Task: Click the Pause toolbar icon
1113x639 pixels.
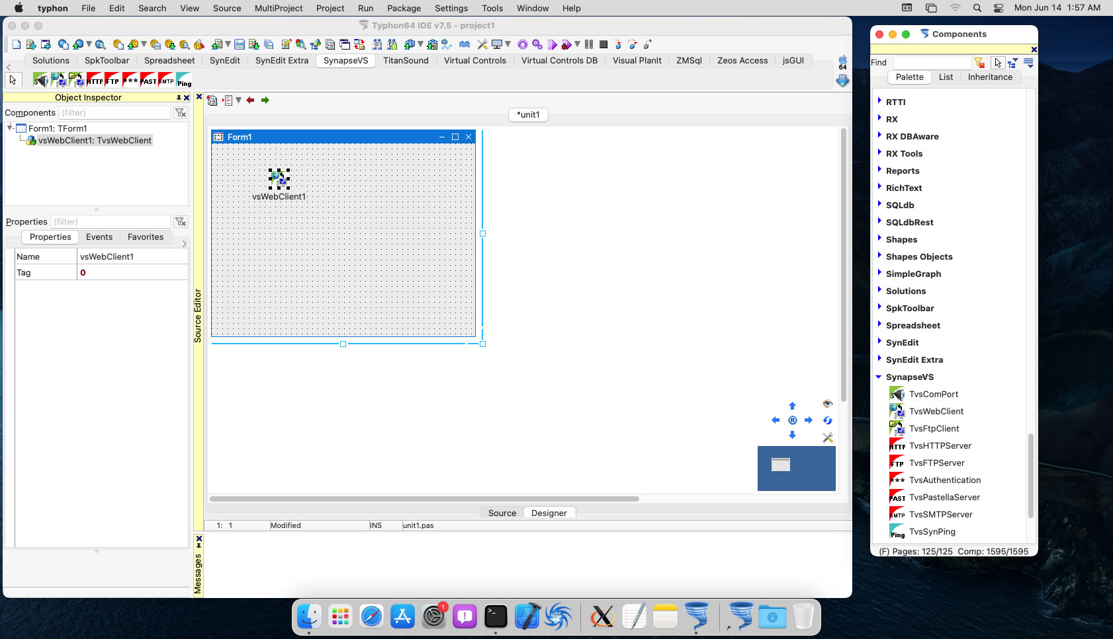Action: coord(589,44)
